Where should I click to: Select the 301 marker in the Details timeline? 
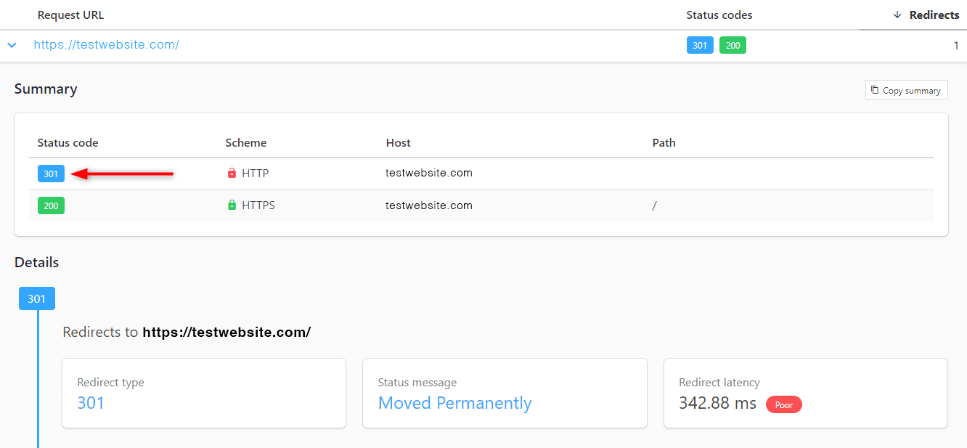(x=37, y=298)
